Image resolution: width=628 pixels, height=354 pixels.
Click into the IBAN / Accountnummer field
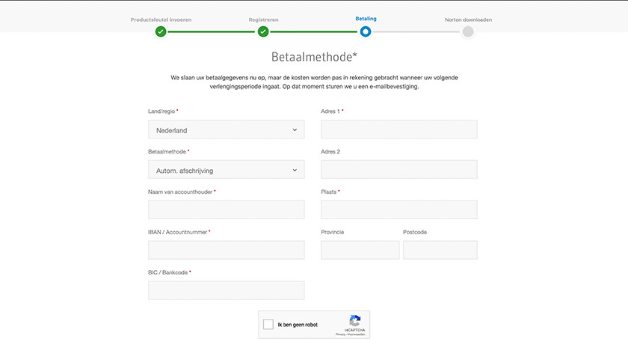226,250
